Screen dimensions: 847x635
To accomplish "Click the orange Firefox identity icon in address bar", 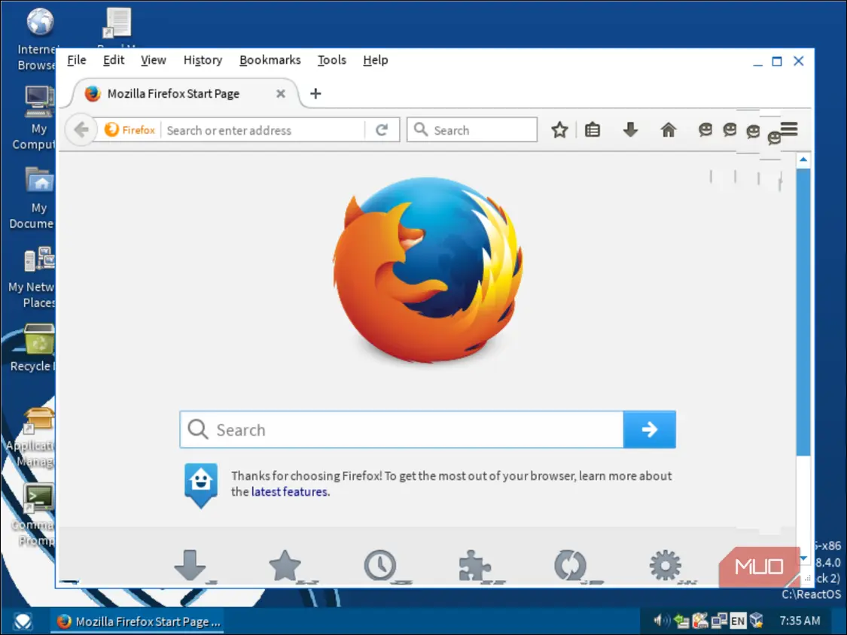I will [111, 129].
